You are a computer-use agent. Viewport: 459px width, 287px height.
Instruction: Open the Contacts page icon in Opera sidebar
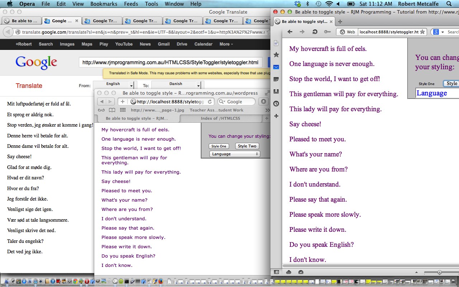point(276,43)
